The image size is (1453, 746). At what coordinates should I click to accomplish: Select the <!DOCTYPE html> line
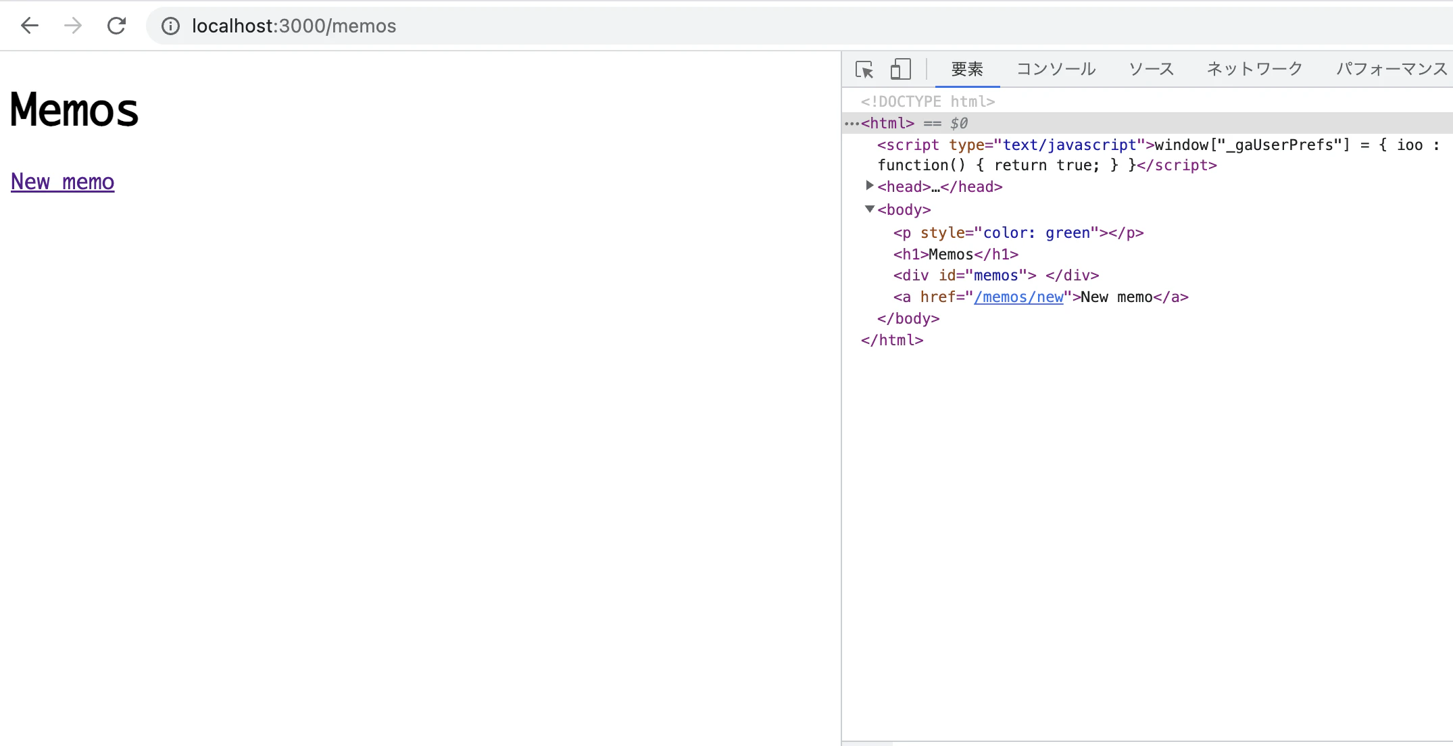point(928,101)
